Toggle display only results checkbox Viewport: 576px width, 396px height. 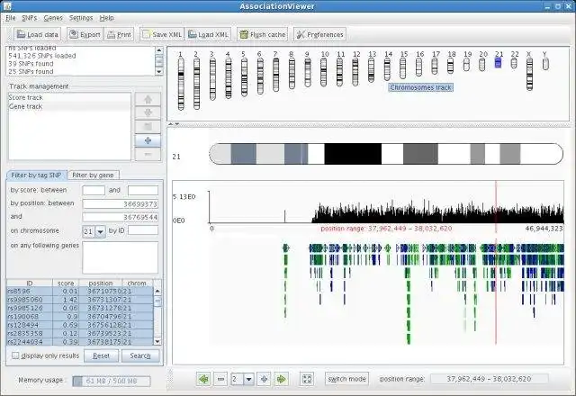(x=15, y=355)
